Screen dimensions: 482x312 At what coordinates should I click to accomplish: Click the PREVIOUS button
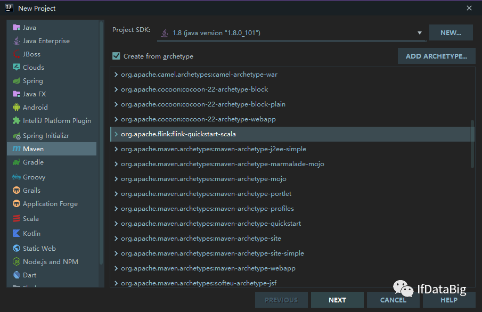tap(281, 300)
